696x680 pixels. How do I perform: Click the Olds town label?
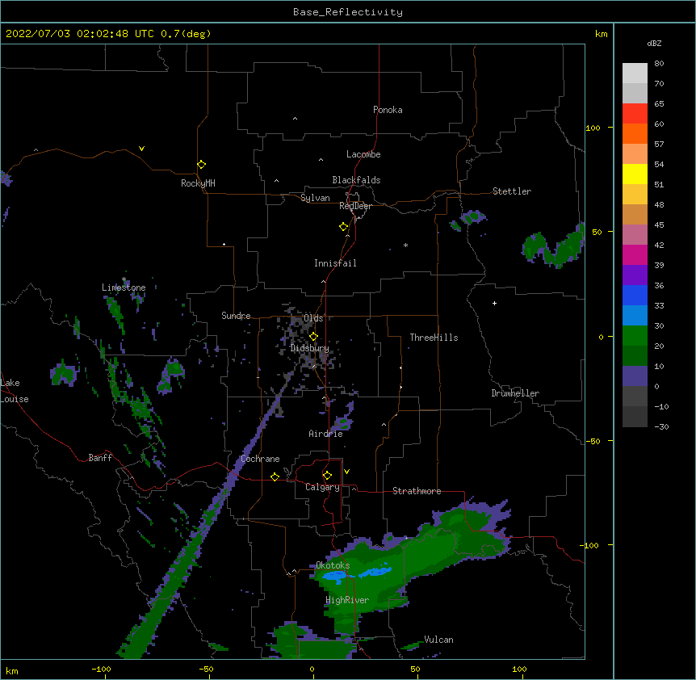(x=313, y=318)
